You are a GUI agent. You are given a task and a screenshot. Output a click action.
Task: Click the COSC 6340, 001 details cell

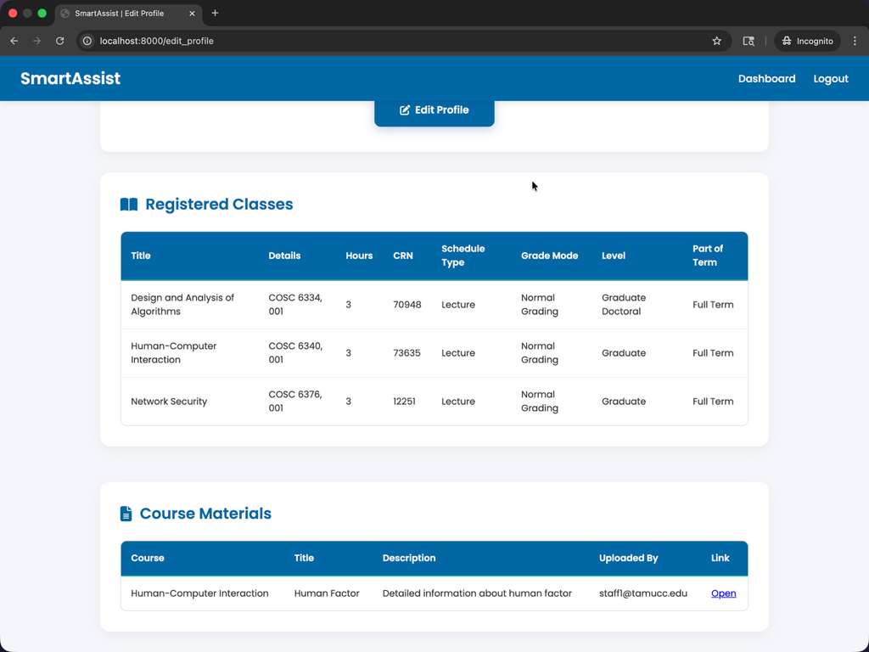tap(295, 352)
